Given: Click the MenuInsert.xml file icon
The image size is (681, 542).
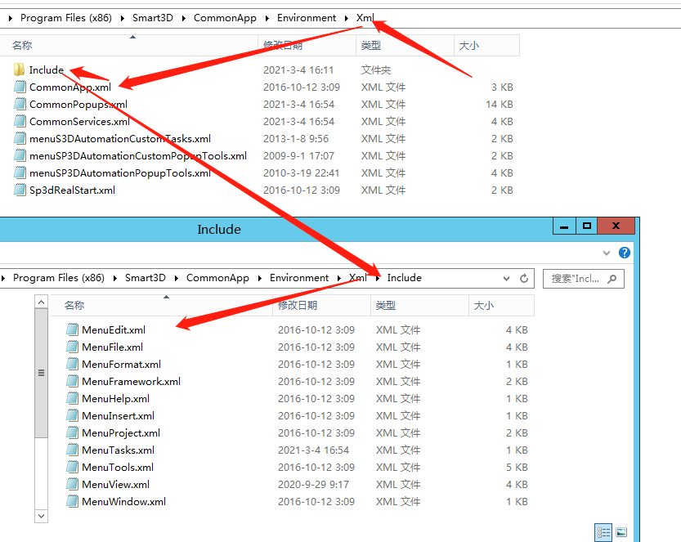Looking at the screenshot, I should (x=72, y=415).
